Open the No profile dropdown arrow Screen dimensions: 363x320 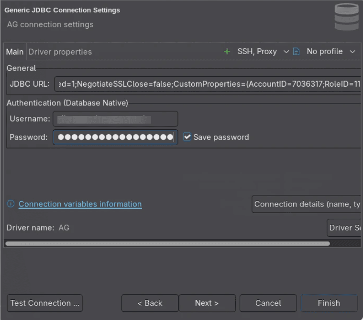coord(352,51)
